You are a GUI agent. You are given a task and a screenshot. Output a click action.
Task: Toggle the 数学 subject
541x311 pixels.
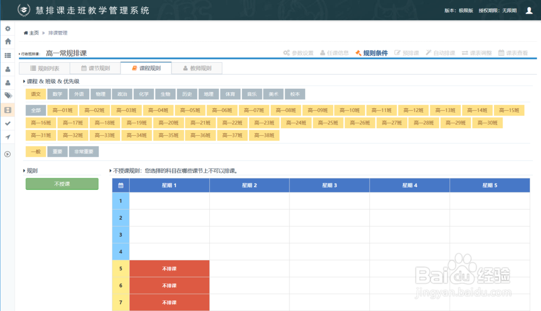[x=57, y=94]
